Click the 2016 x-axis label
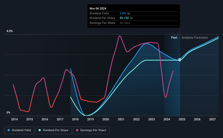Image resolution: width=223 pixels, height=138 pixels. click(45, 119)
